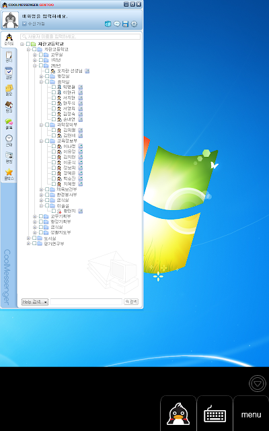Collapse the 음악실 folder node

pyautogui.click(x=41, y=81)
